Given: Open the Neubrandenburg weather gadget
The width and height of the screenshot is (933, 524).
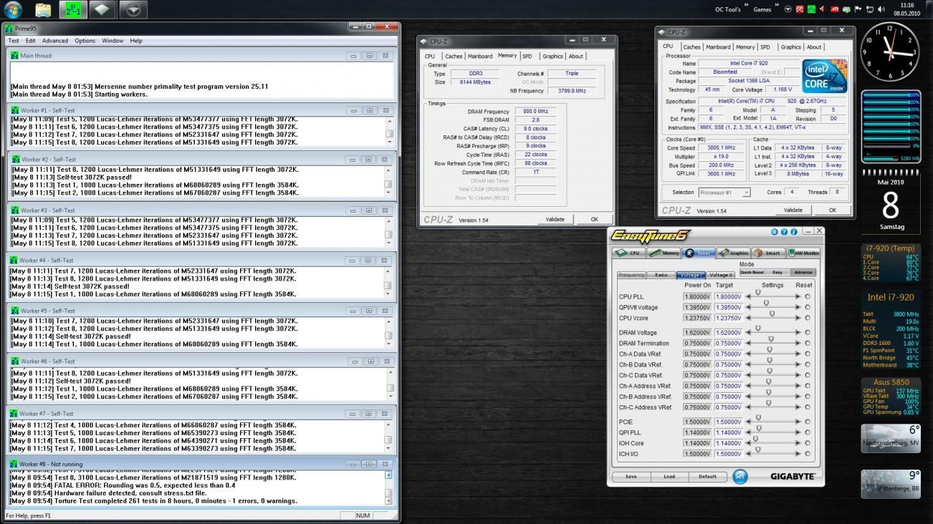Looking at the screenshot, I should 891,439.
